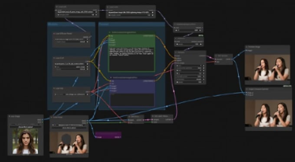Screen dimensions: 295x162
Task: Click upload button in masked-face Load Image node
Action: pyautogui.click(x=69, y=128)
